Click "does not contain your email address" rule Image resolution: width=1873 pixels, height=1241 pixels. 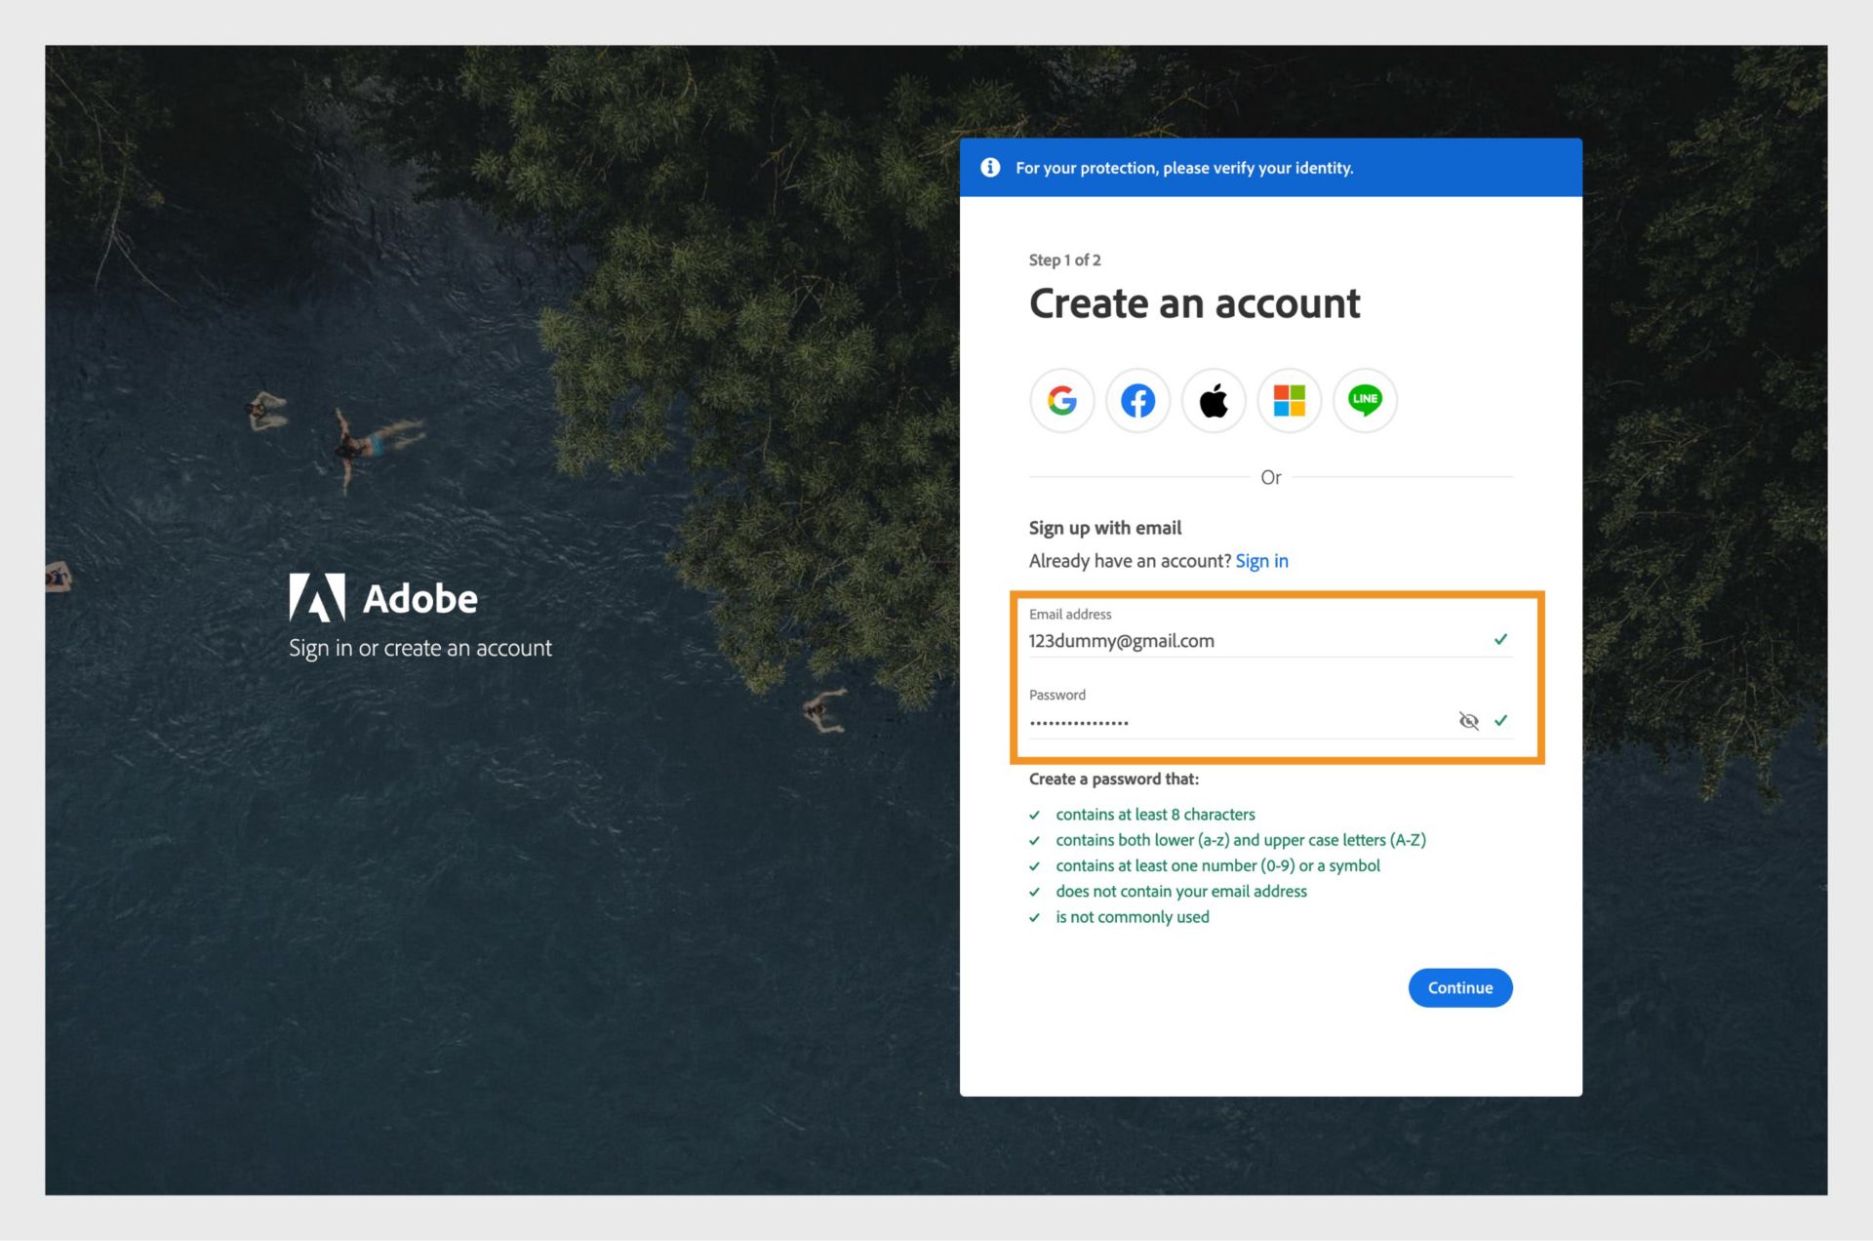click(x=1180, y=892)
